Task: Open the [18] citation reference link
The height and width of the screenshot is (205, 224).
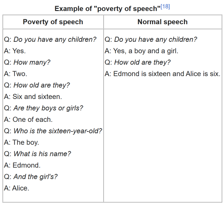Action: [165, 7]
